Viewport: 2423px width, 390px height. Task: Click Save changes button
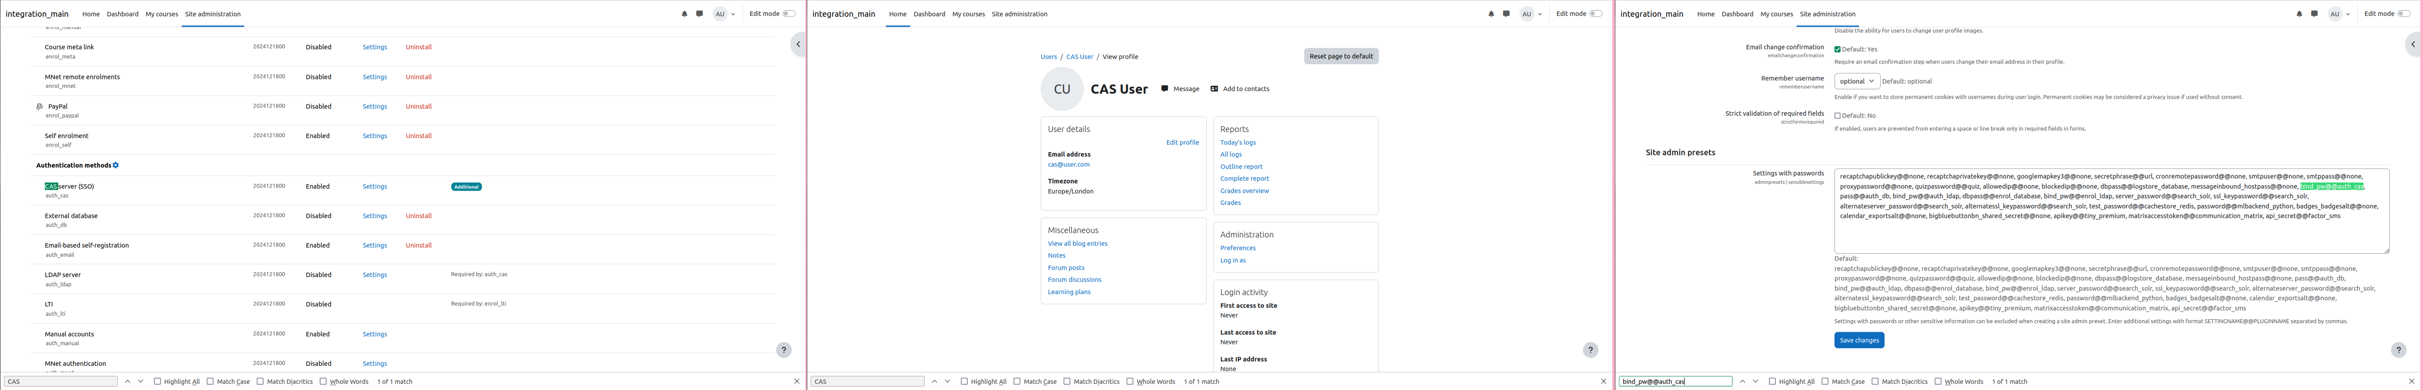(1859, 340)
